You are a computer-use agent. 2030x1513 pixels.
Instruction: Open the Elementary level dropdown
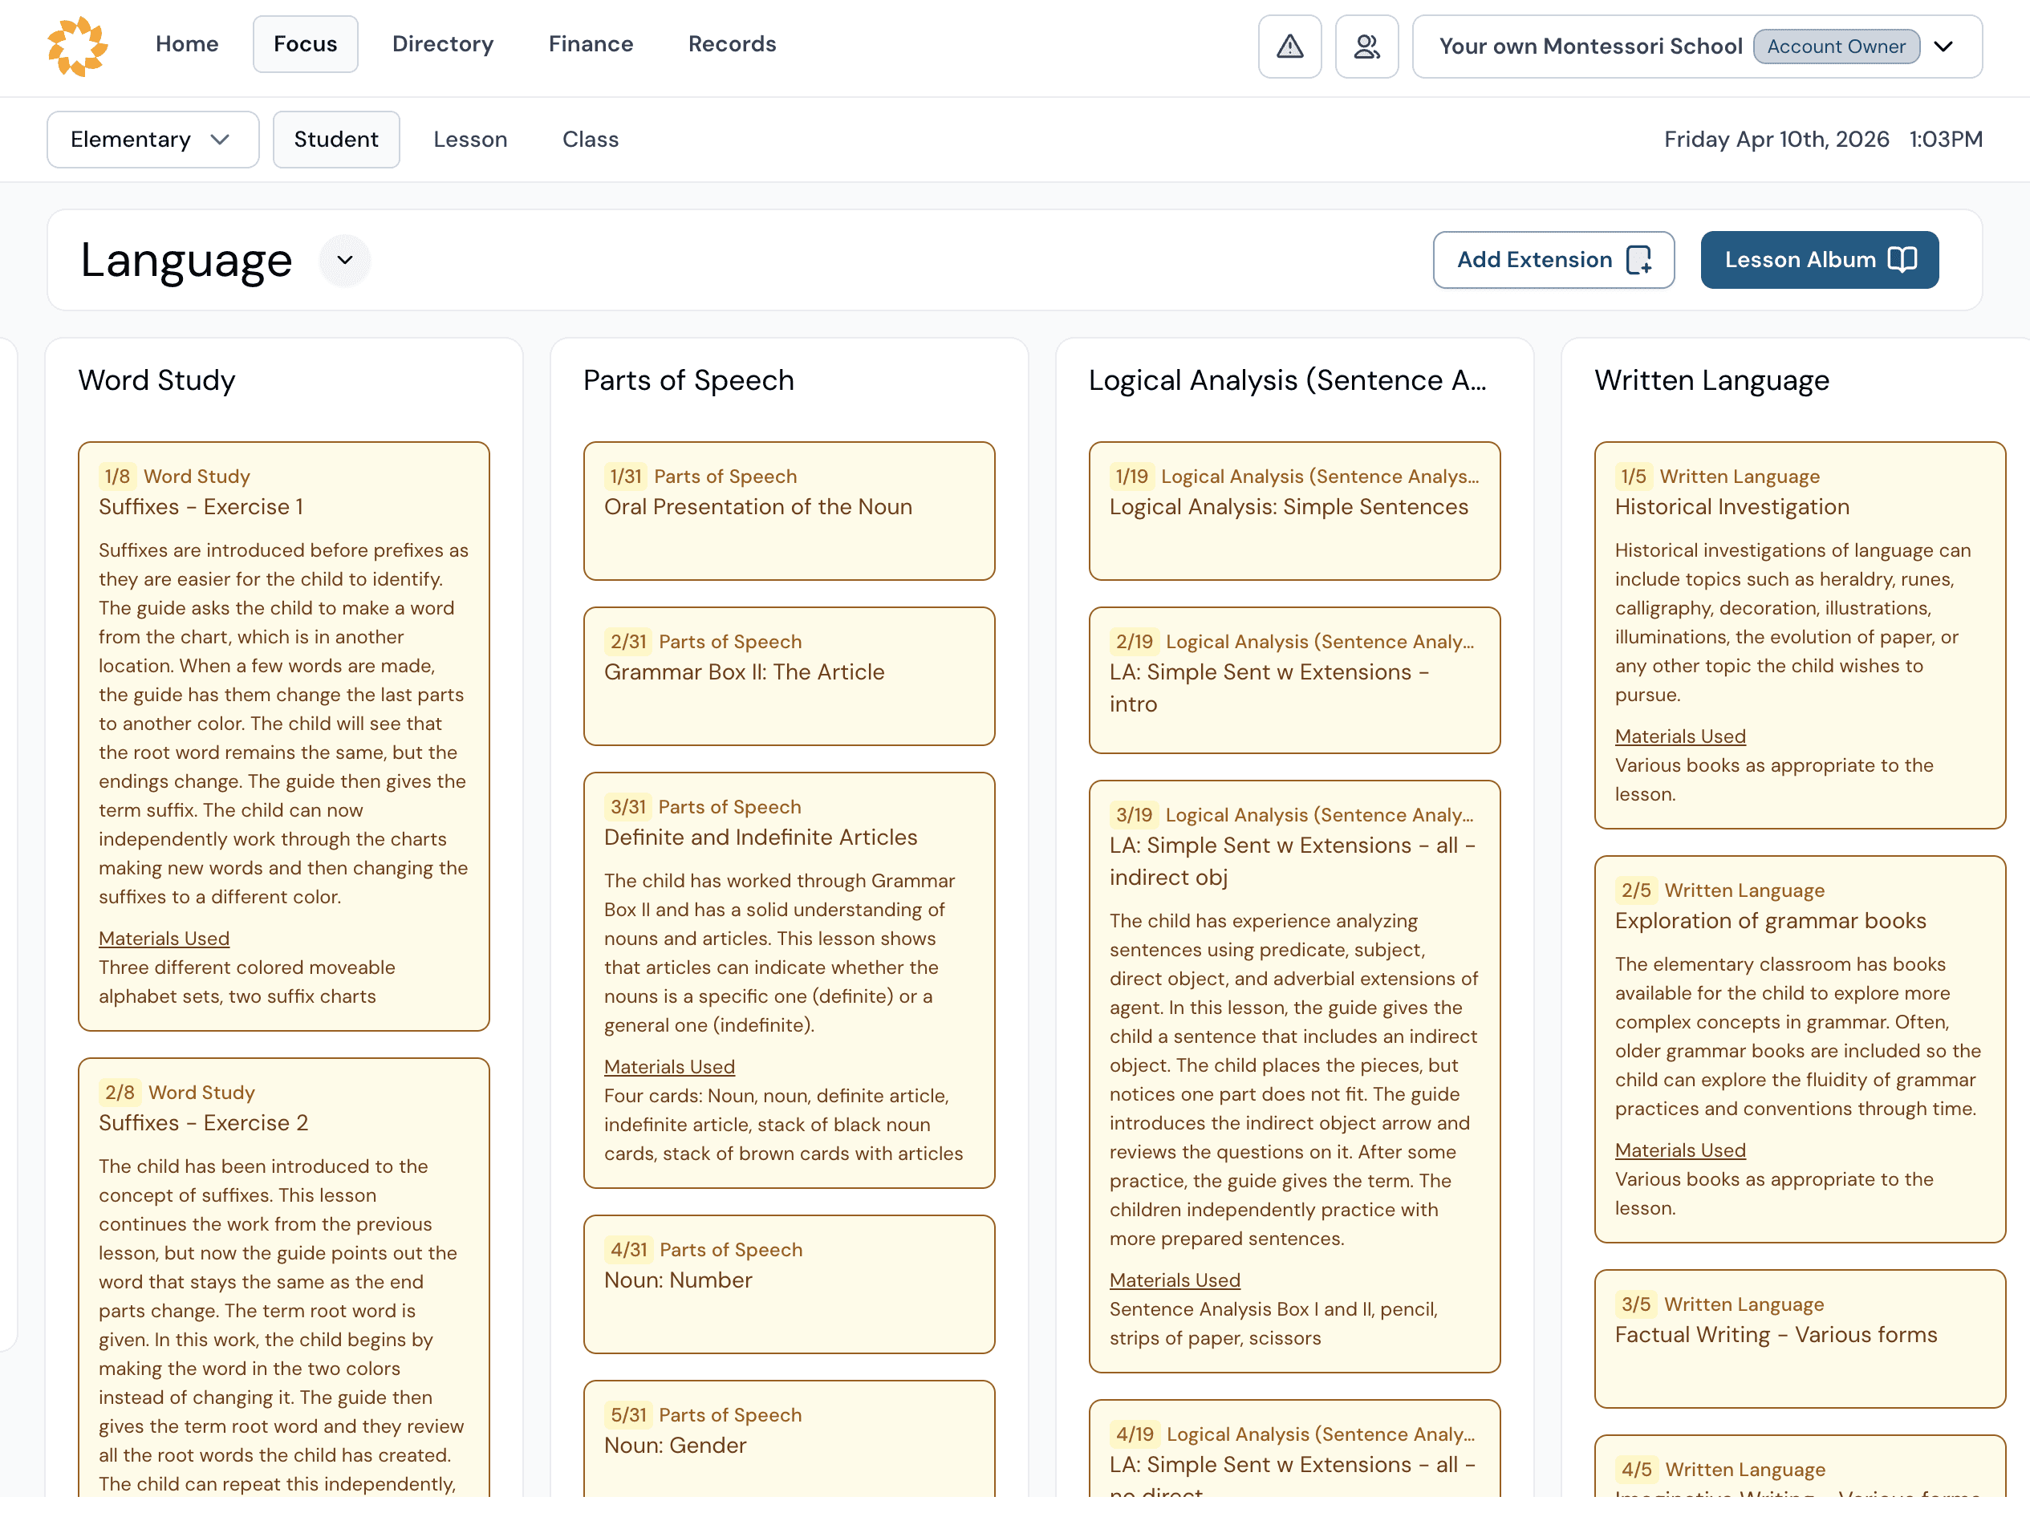click(x=152, y=140)
